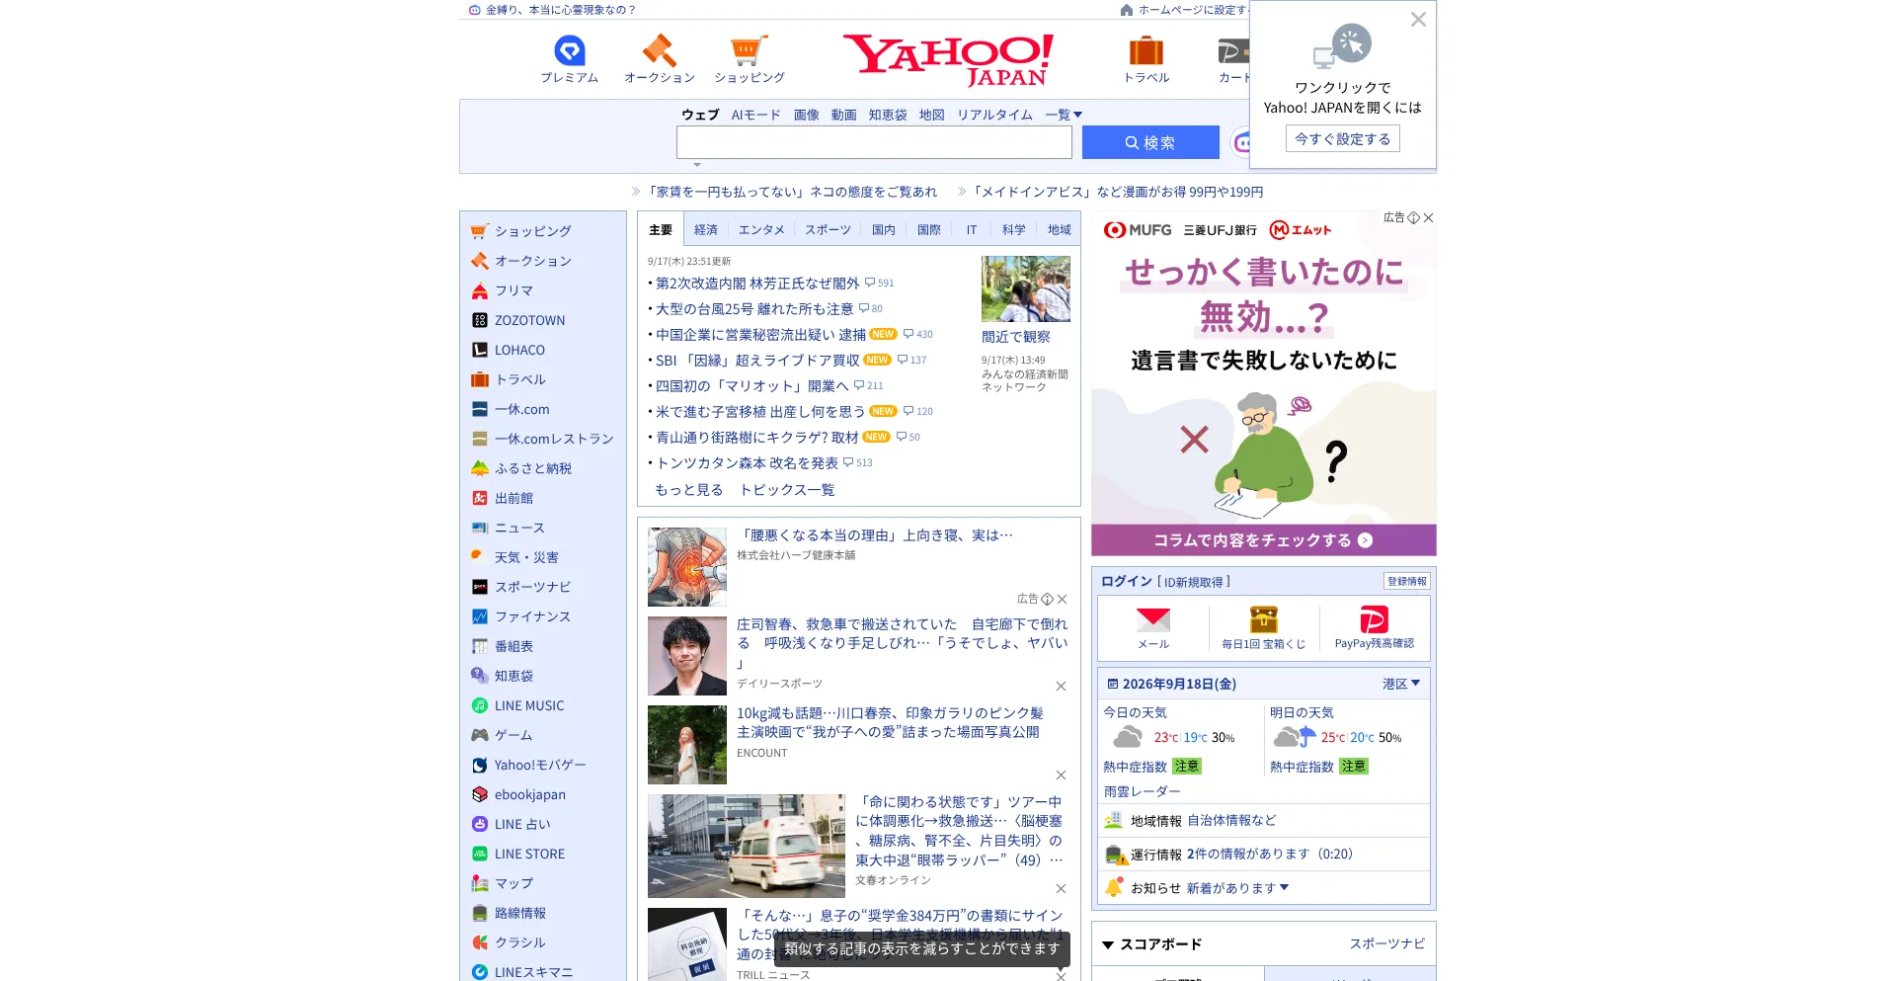Open ふるさと納税 in the sidebar
This screenshot has width=1896, height=981.
tap(533, 468)
